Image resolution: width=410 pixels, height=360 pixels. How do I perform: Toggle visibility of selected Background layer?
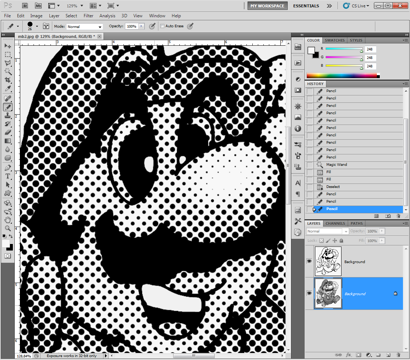[309, 293]
